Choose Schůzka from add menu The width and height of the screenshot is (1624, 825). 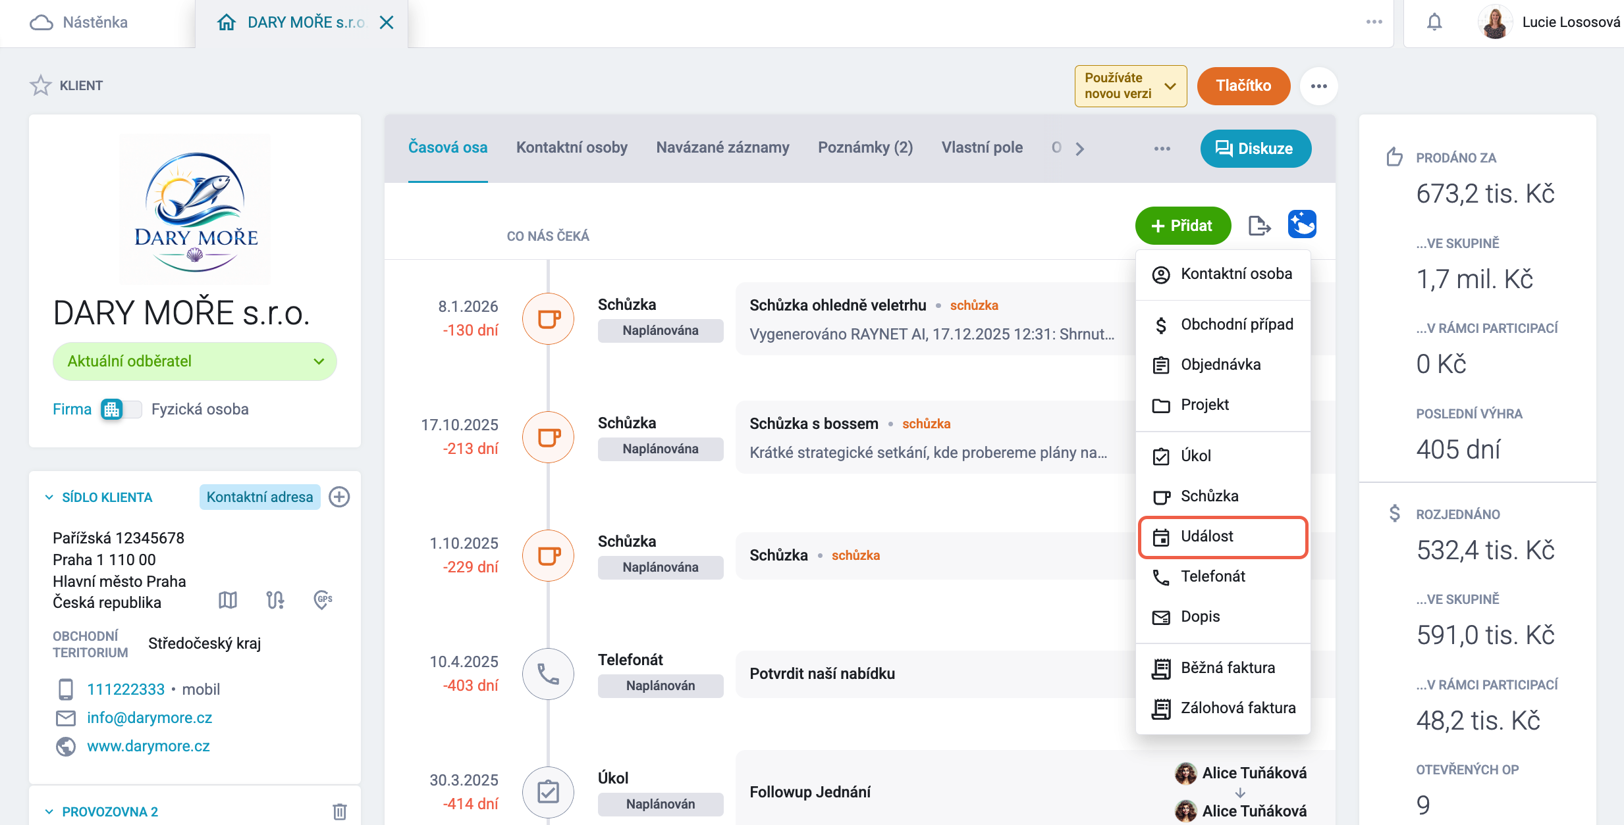1223,496
